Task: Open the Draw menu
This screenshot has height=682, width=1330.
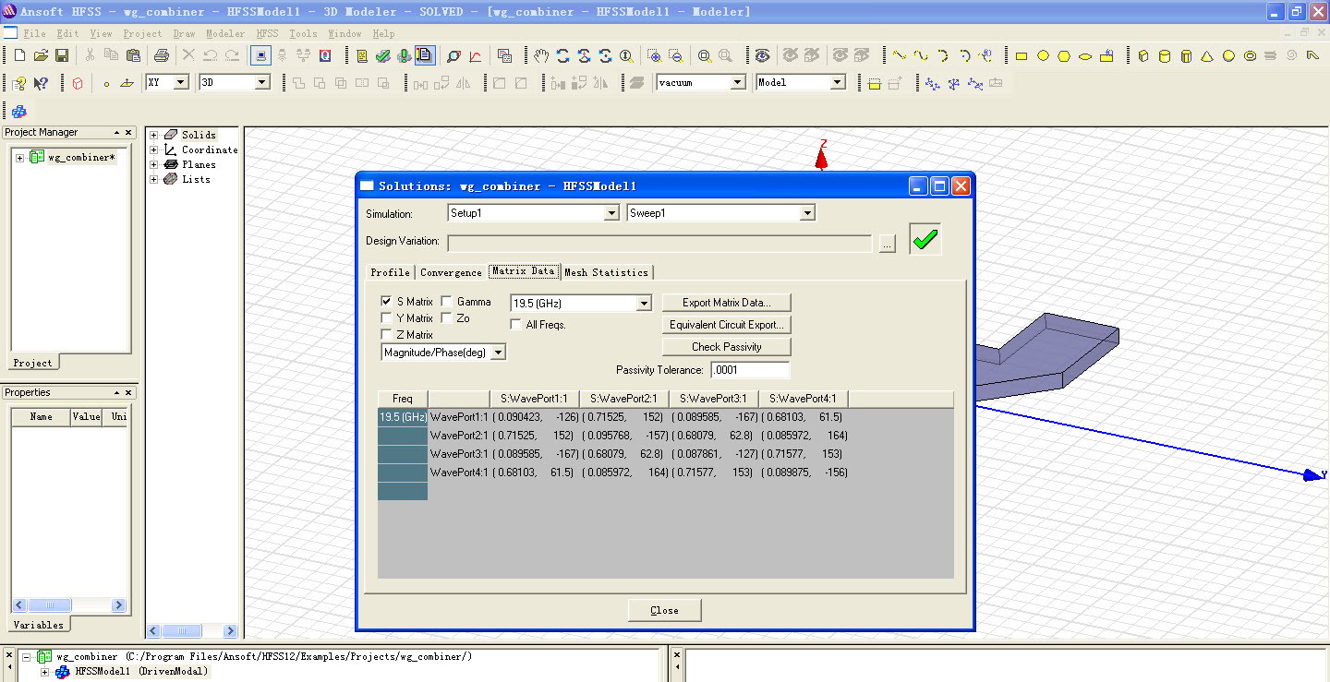Action: pyautogui.click(x=184, y=33)
